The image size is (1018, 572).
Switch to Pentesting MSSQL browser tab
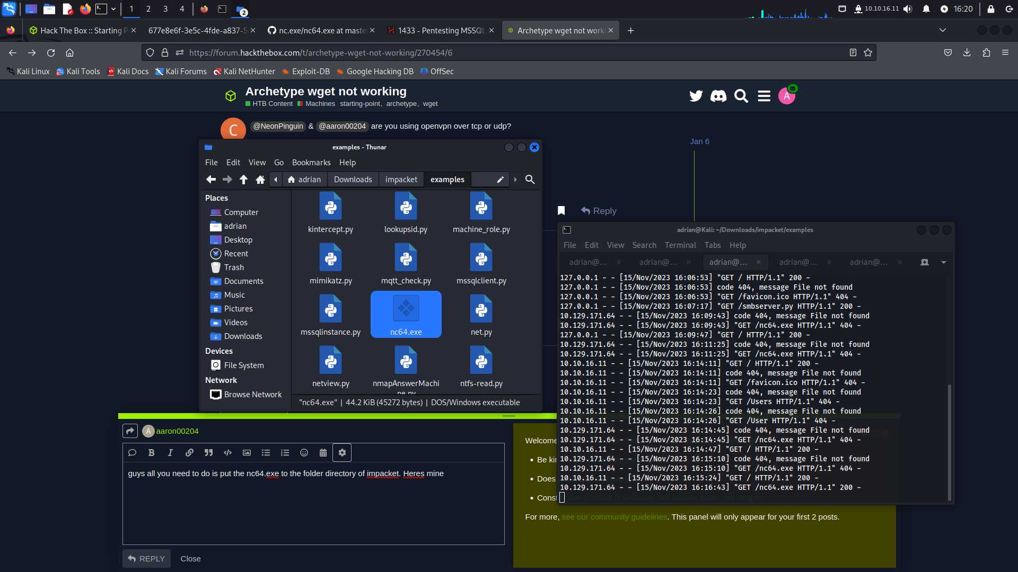point(440,30)
